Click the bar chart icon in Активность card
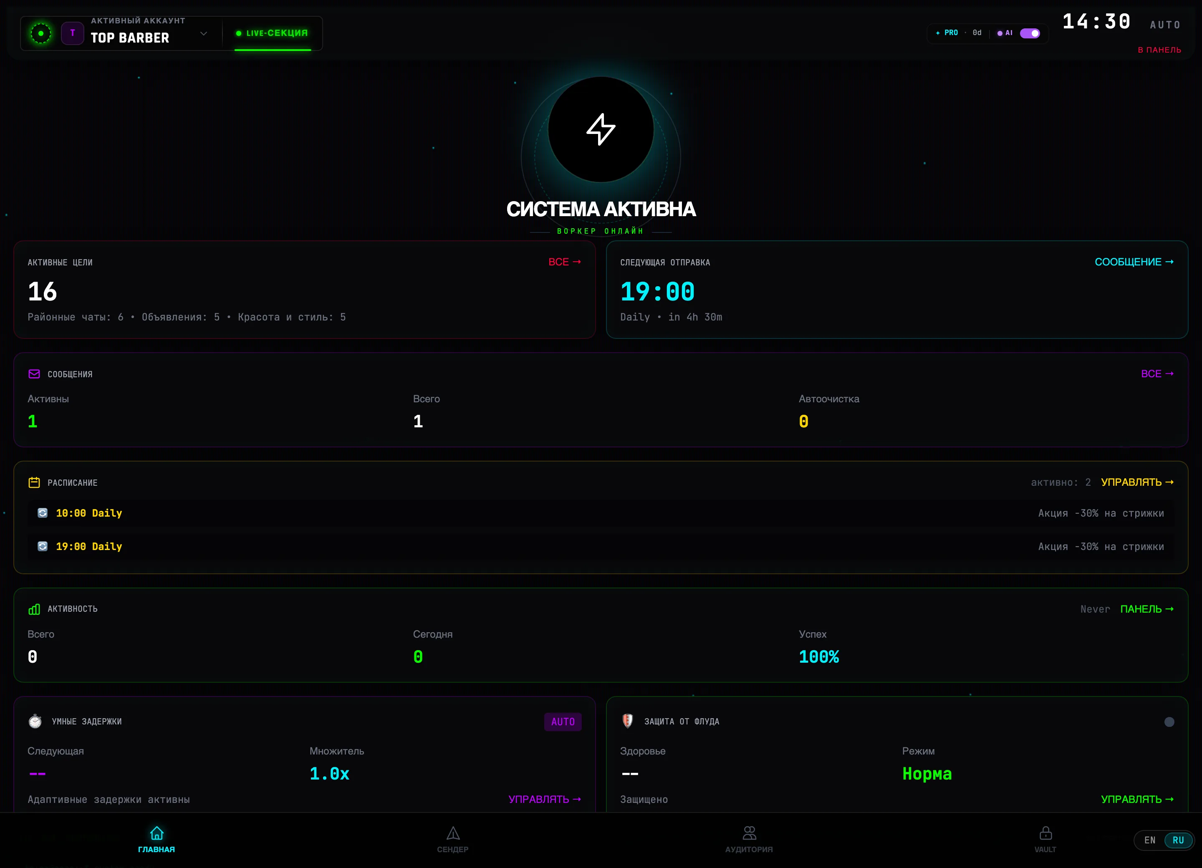 35,609
